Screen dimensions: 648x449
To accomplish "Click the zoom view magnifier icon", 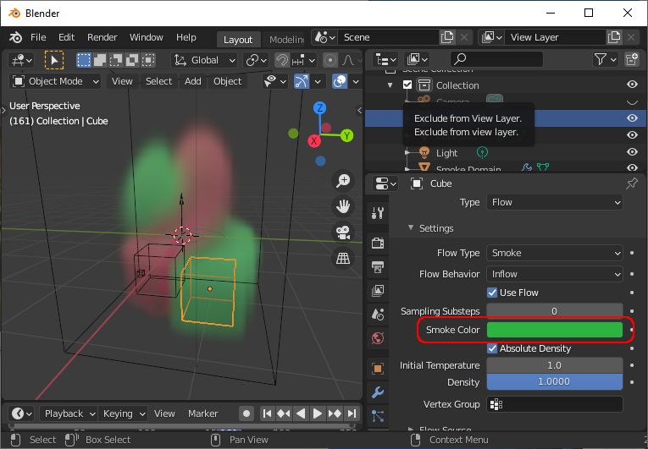I will tap(343, 181).
